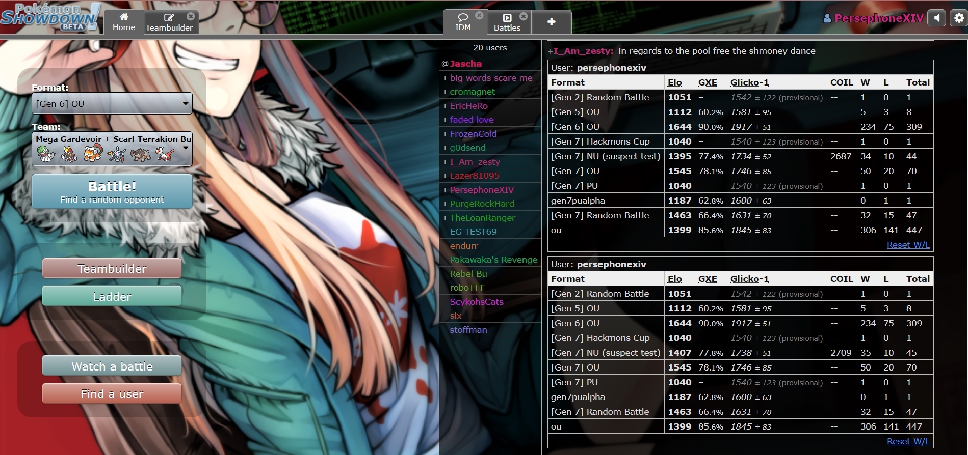Click the fifth Pokémon sprite in team
Viewport: 968px width, 455px height.
click(140, 154)
